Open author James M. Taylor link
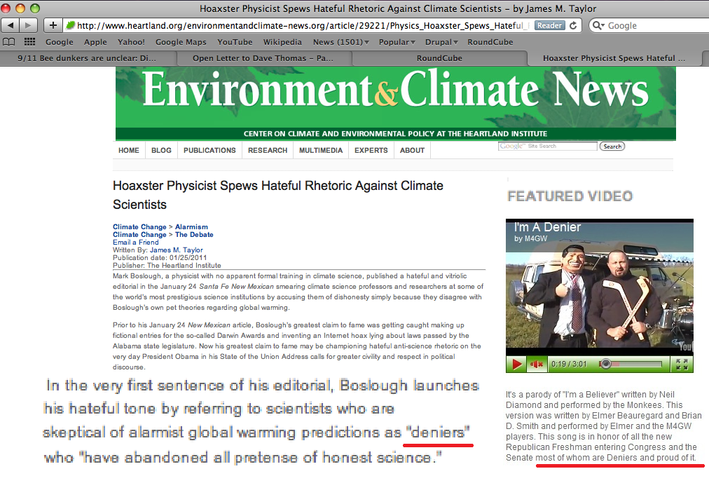The height and width of the screenshot is (483, 709). click(177, 250)
